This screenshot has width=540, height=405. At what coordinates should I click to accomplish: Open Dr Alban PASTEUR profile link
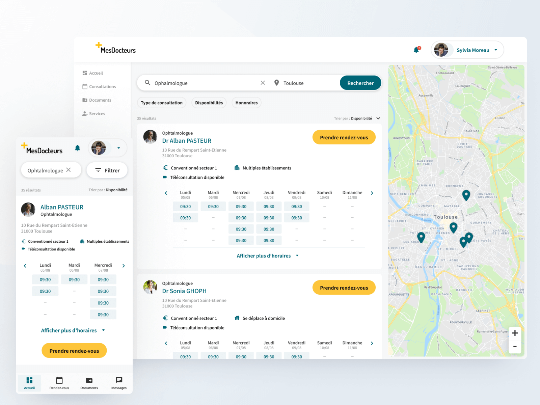tap(187, 141)
